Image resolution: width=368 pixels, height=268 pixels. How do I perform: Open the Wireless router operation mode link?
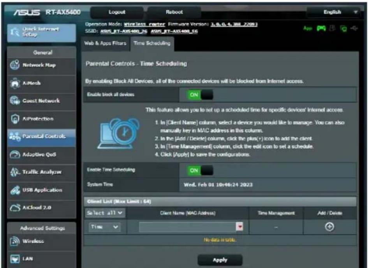[144, 24]
